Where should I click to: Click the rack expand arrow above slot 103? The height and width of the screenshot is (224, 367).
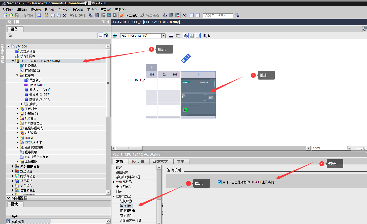pos(151,67)
